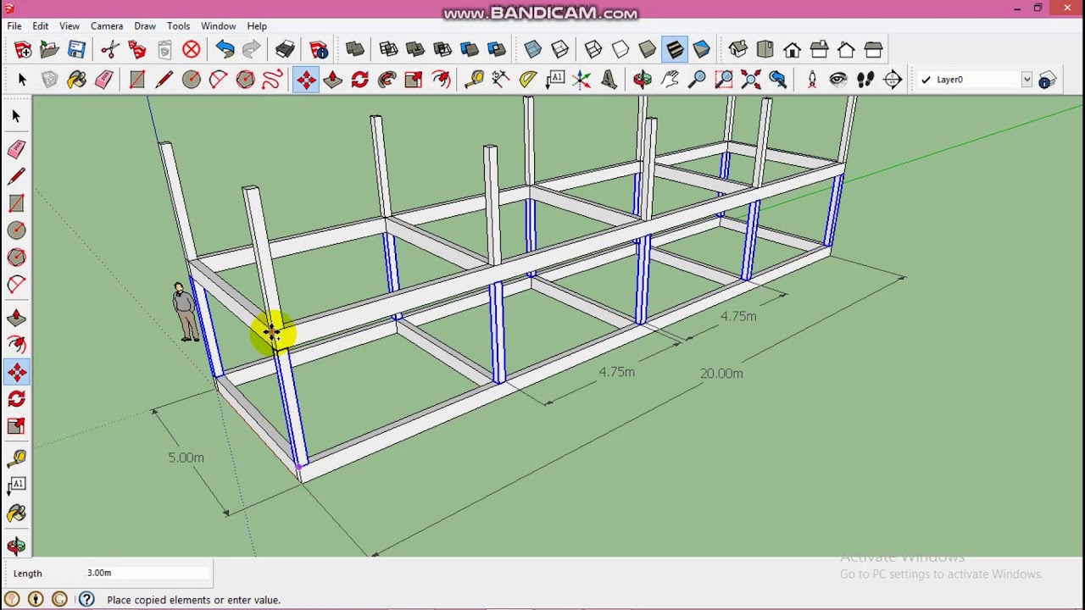The height and width of the screenshot is (610, 1085).
Task: Click the 20.00m dimension label
Action: point(721,373)
